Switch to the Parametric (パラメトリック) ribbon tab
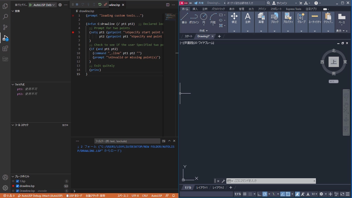This screenshot has width=352, height=198. point(218,9)
